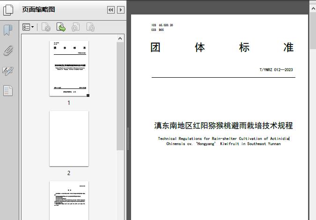Open the thumbnail options menu dropdown
316x220 pixels.
click(x=28, y=27)
